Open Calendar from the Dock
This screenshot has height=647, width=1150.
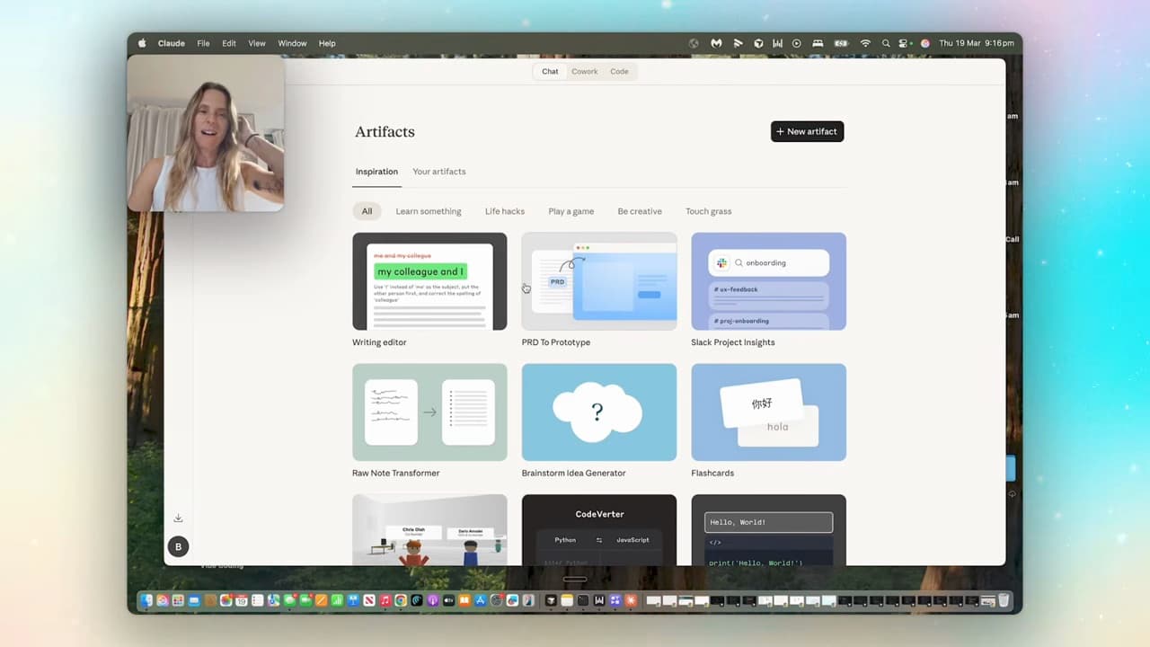point(242,600)
